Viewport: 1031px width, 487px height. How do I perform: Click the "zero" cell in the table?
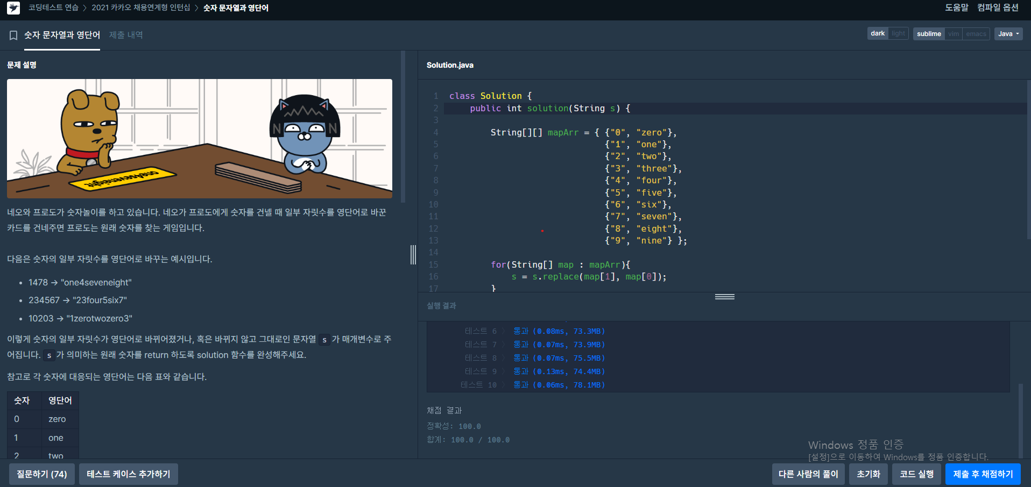[60, 419]
